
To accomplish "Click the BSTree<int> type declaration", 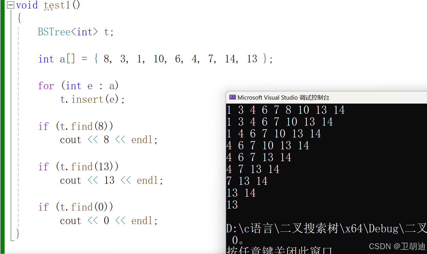I will [x=68, y=32].
